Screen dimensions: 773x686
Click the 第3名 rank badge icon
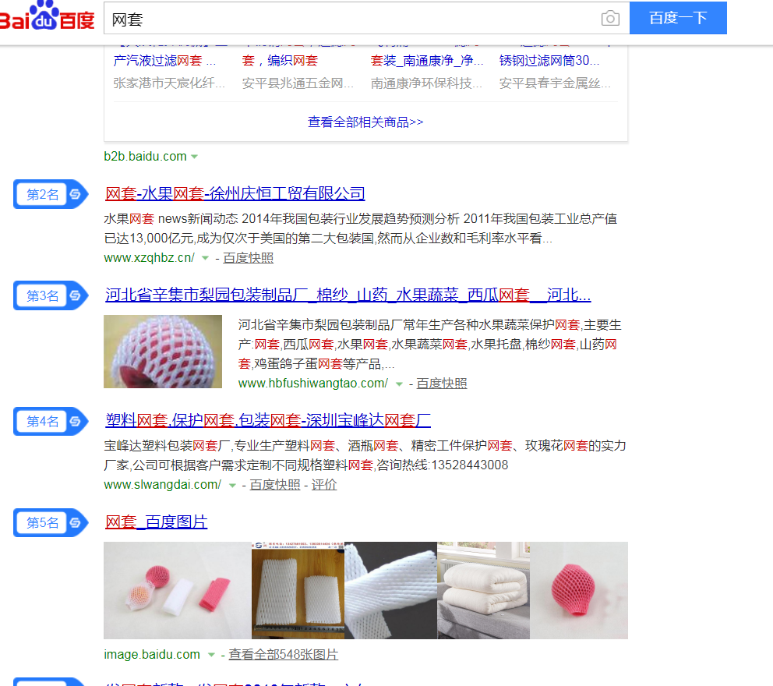pyautogui.click(x=51, y=295)
